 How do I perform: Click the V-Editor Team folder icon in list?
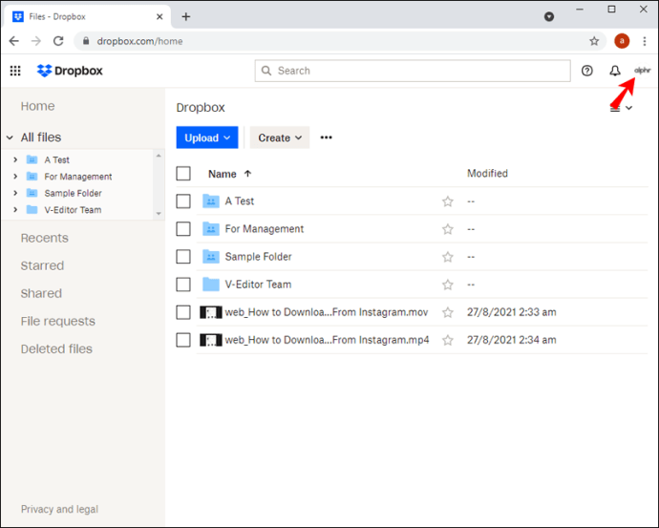click(x=211, y=285)
